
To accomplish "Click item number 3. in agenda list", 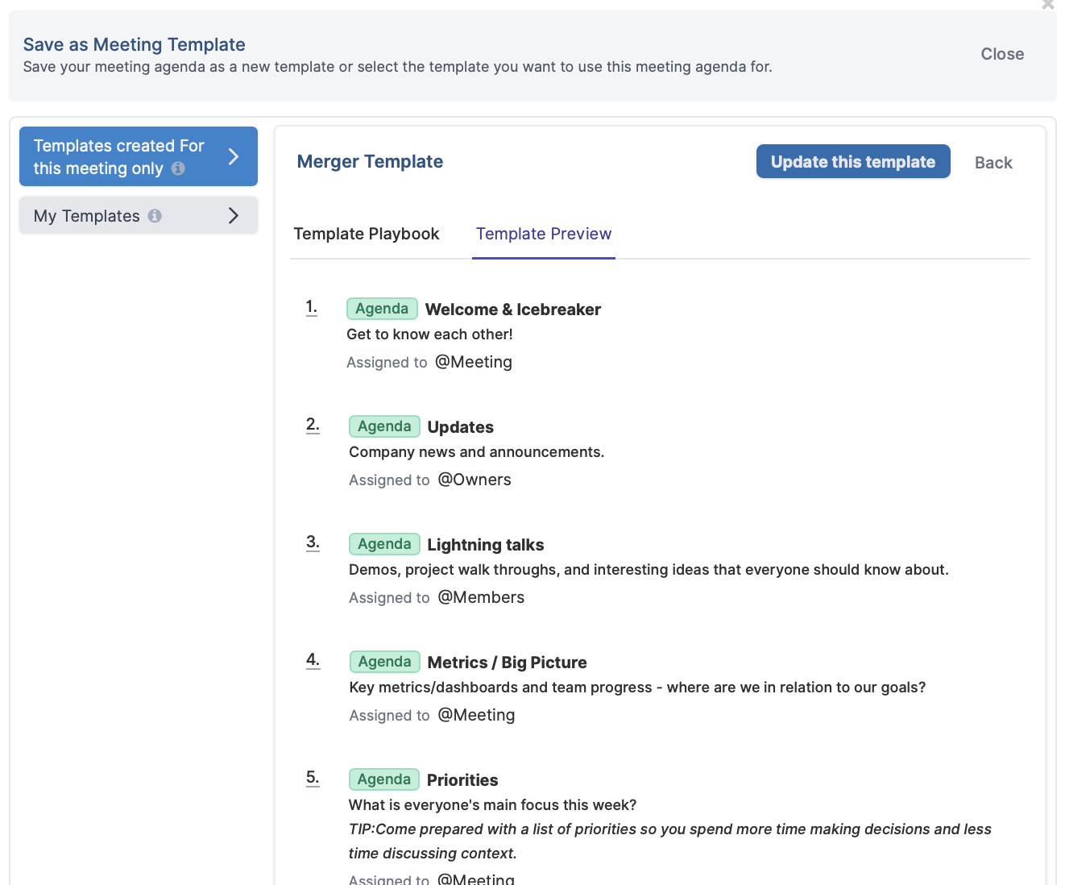I will point(313,542).
